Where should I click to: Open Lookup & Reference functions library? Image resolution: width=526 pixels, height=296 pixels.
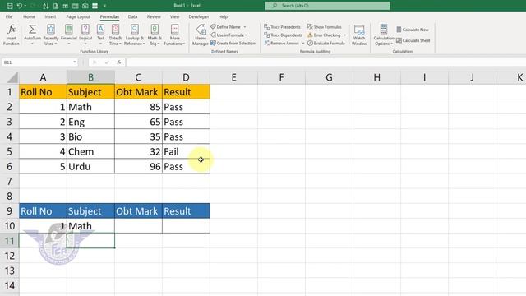(x=135, y=35)
